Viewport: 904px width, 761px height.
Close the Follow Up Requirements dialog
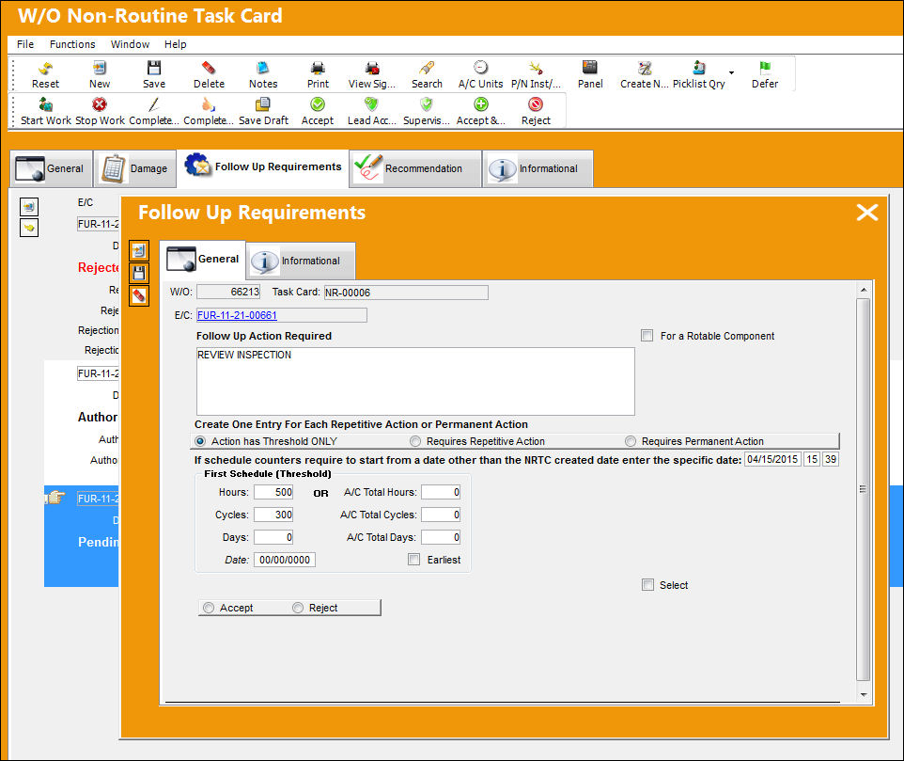[x=867, y=213]
